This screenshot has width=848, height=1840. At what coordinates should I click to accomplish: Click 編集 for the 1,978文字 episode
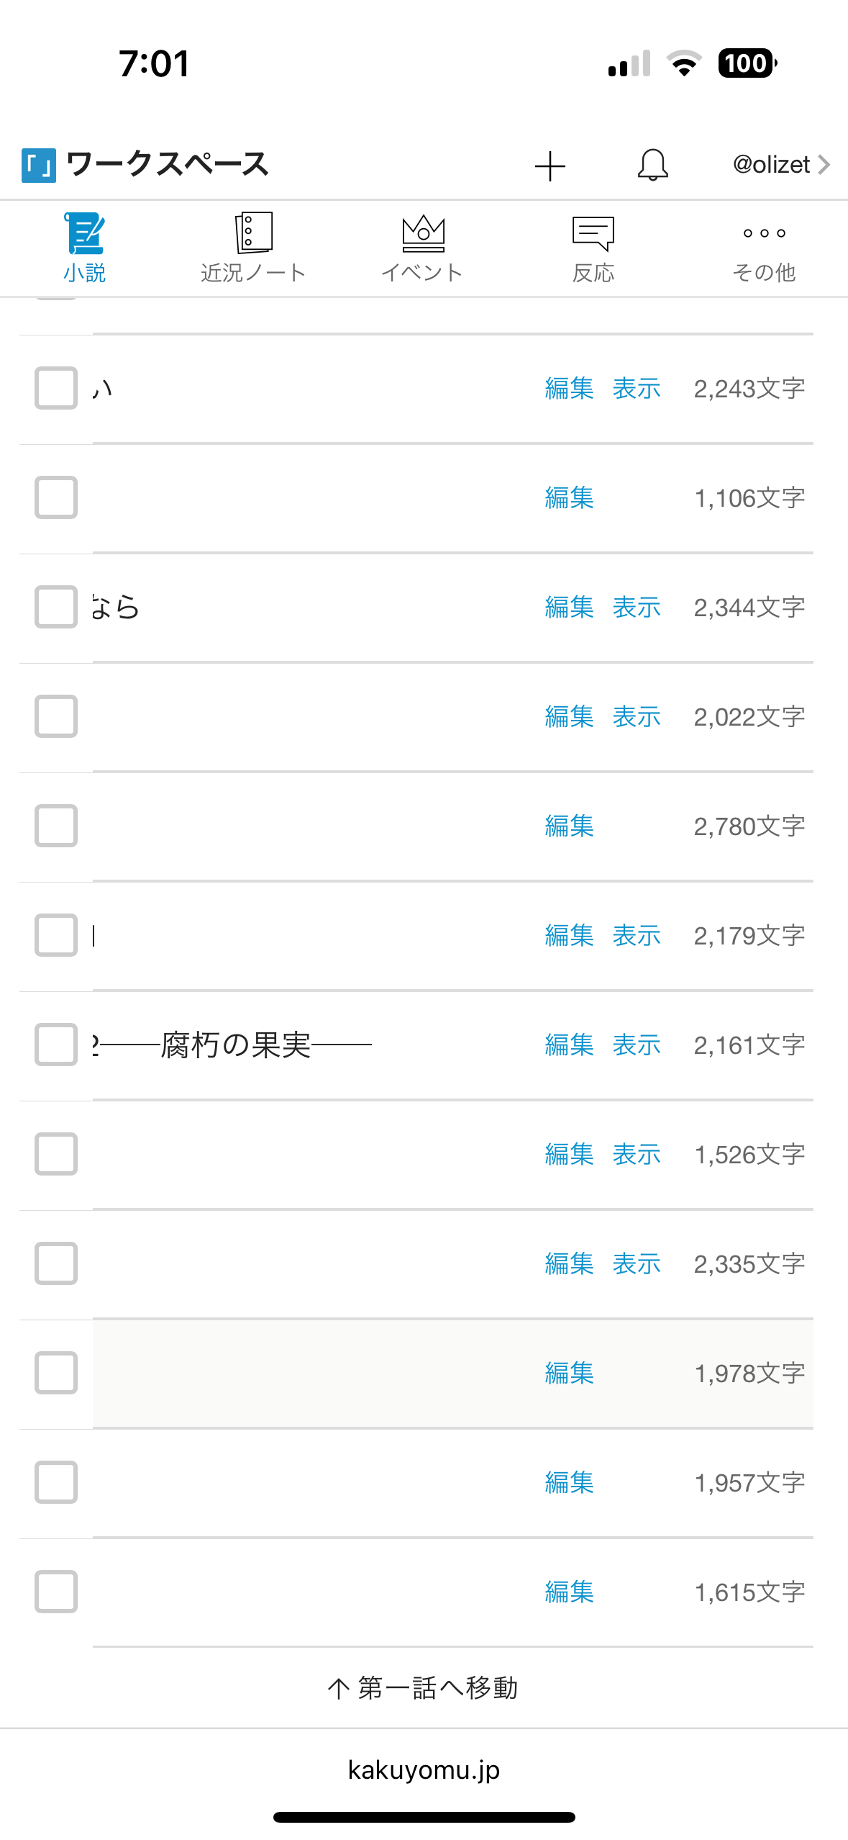[x=569, y=1373]
